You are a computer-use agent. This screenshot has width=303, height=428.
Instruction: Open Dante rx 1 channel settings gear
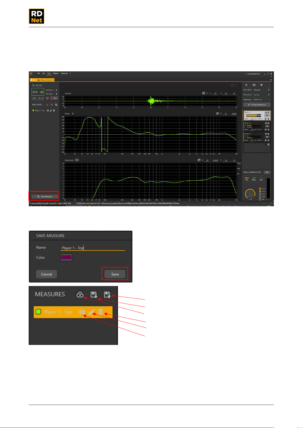click(x=268, y=112)
